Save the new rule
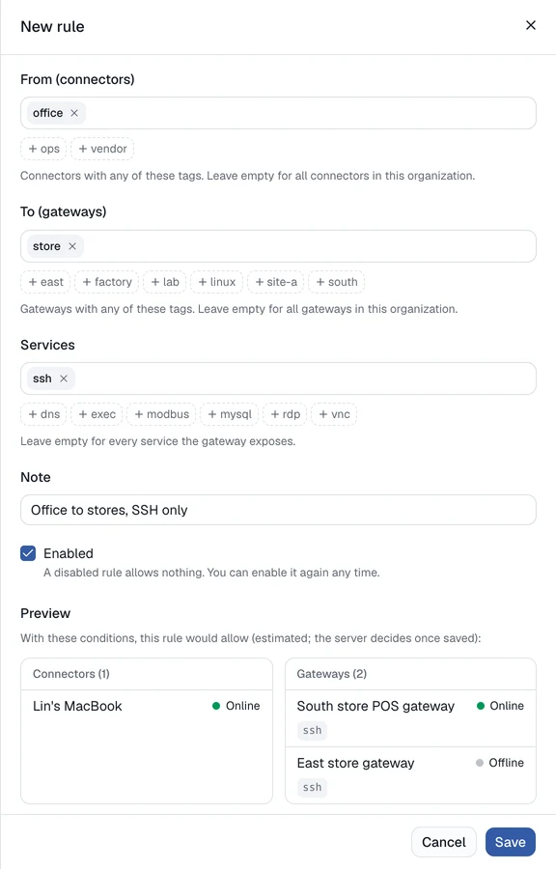 [510, 842]
